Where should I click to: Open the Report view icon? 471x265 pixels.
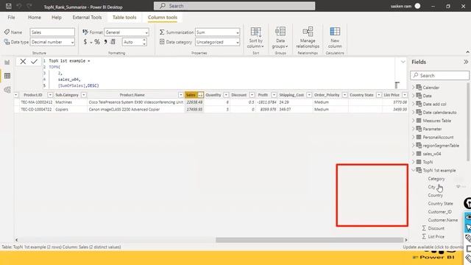[x=7, y=62]
